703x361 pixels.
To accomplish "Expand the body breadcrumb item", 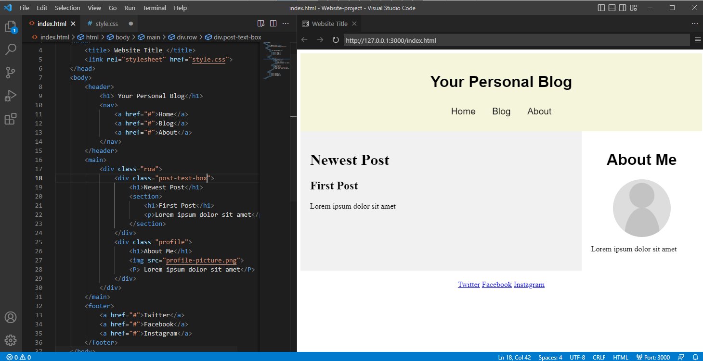I will pyautogui.click(x=122, y=37).
